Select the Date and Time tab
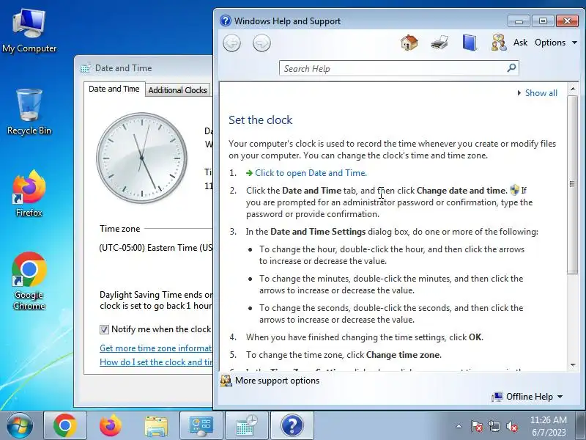 tap(114, 89)
